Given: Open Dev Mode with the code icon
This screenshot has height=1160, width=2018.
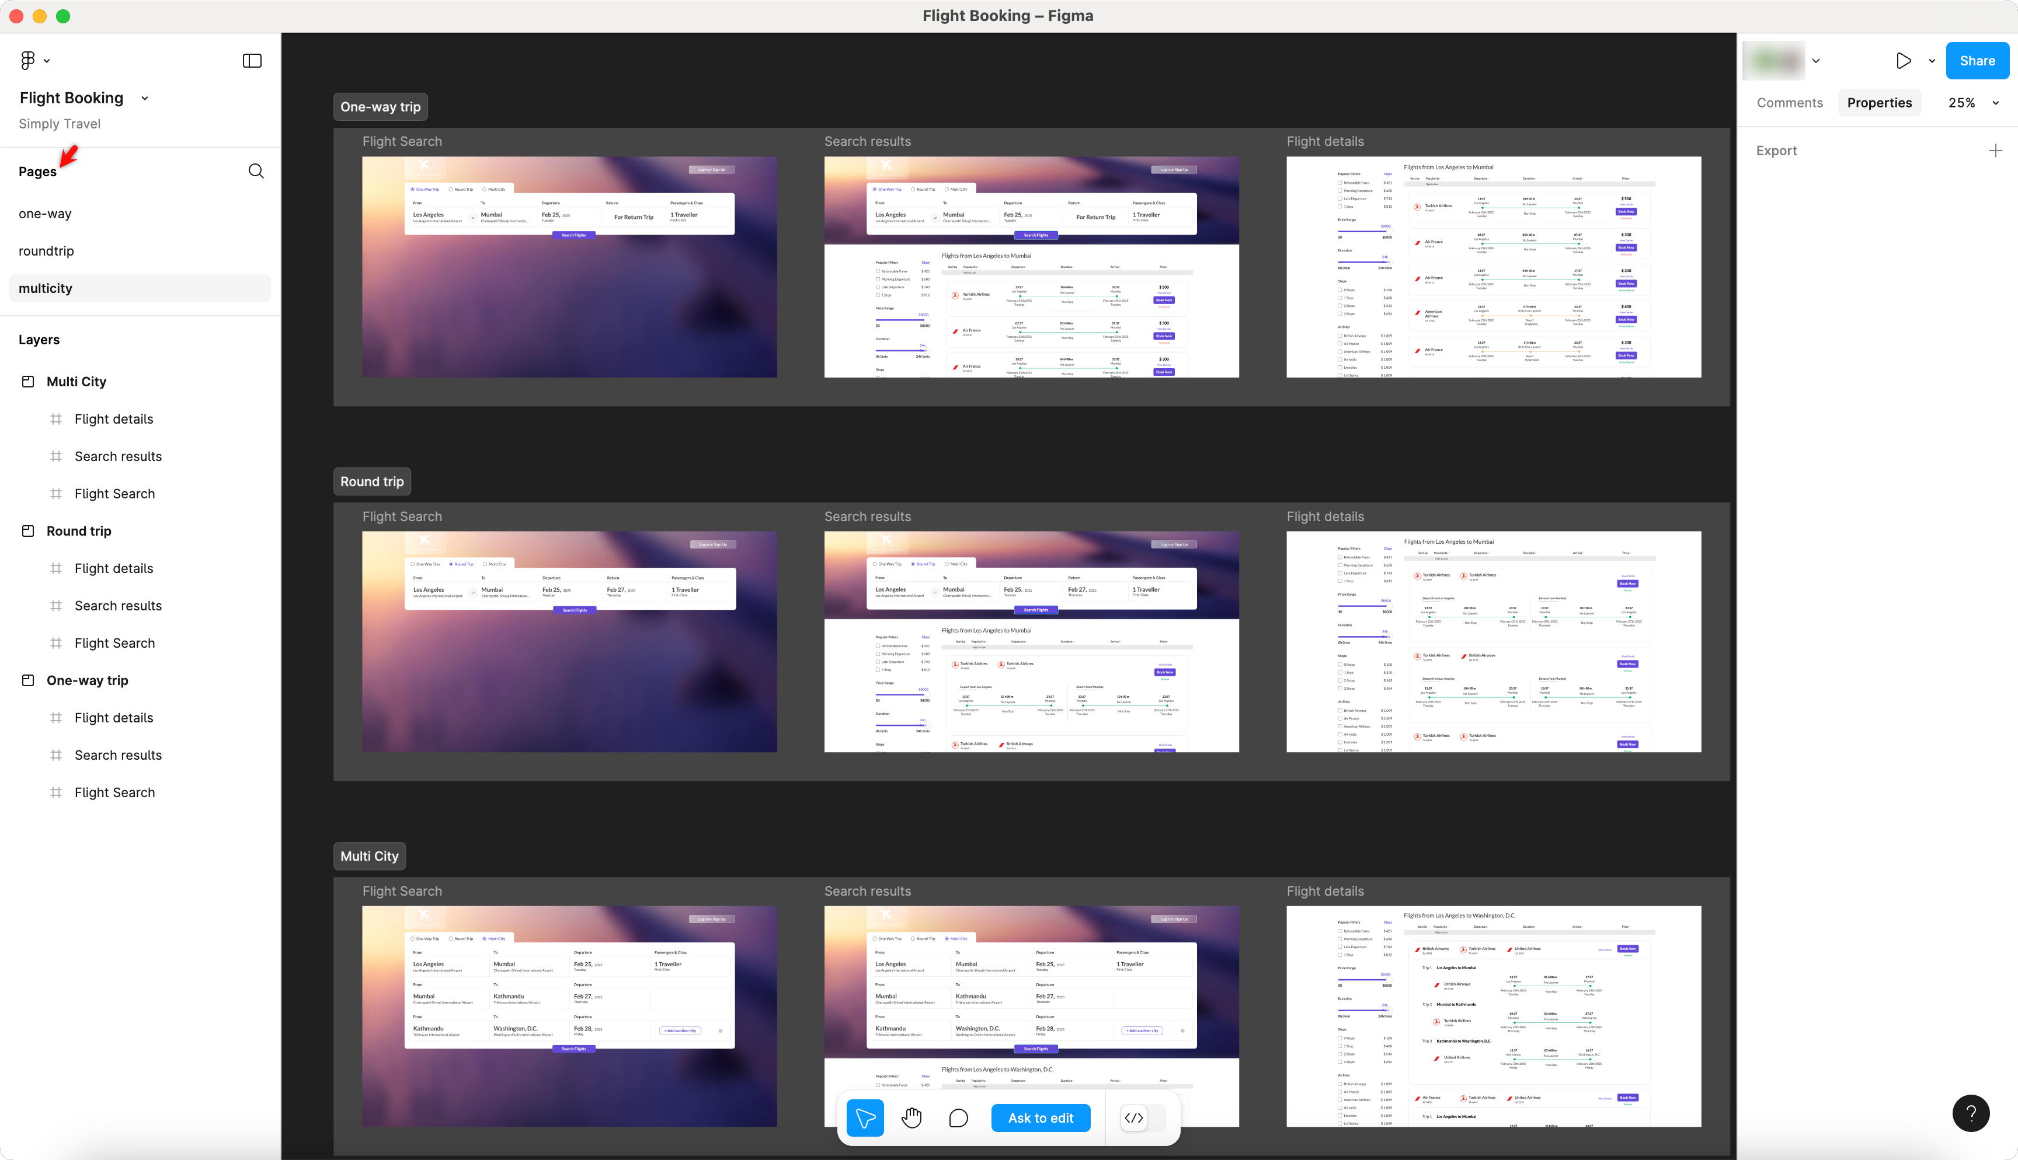Looking at the screenshot, I should click(1134, 1117).
